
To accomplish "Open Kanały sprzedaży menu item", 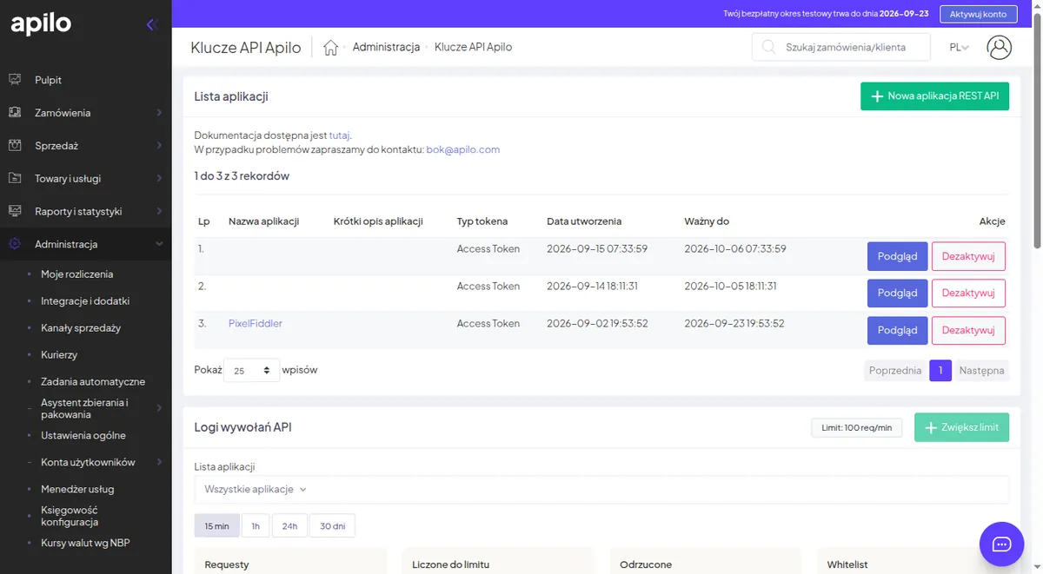I will 81,327.
